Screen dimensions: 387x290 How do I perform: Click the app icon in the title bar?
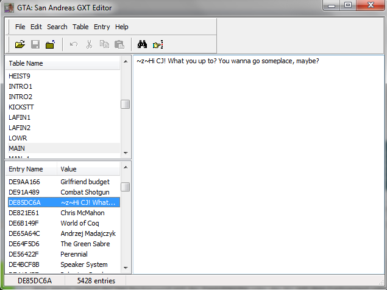click(x=9, y=8)
